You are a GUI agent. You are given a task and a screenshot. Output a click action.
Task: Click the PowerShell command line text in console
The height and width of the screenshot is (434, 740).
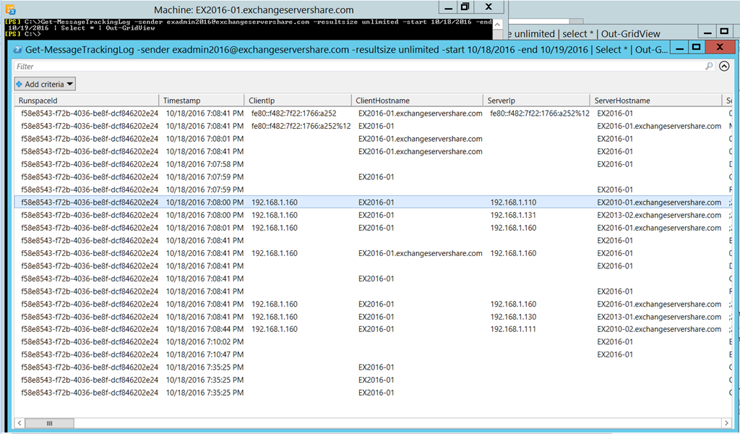[249, 25]
